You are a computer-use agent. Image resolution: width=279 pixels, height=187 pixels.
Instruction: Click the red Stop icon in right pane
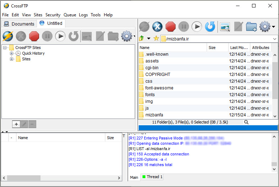tap(171, 27)
